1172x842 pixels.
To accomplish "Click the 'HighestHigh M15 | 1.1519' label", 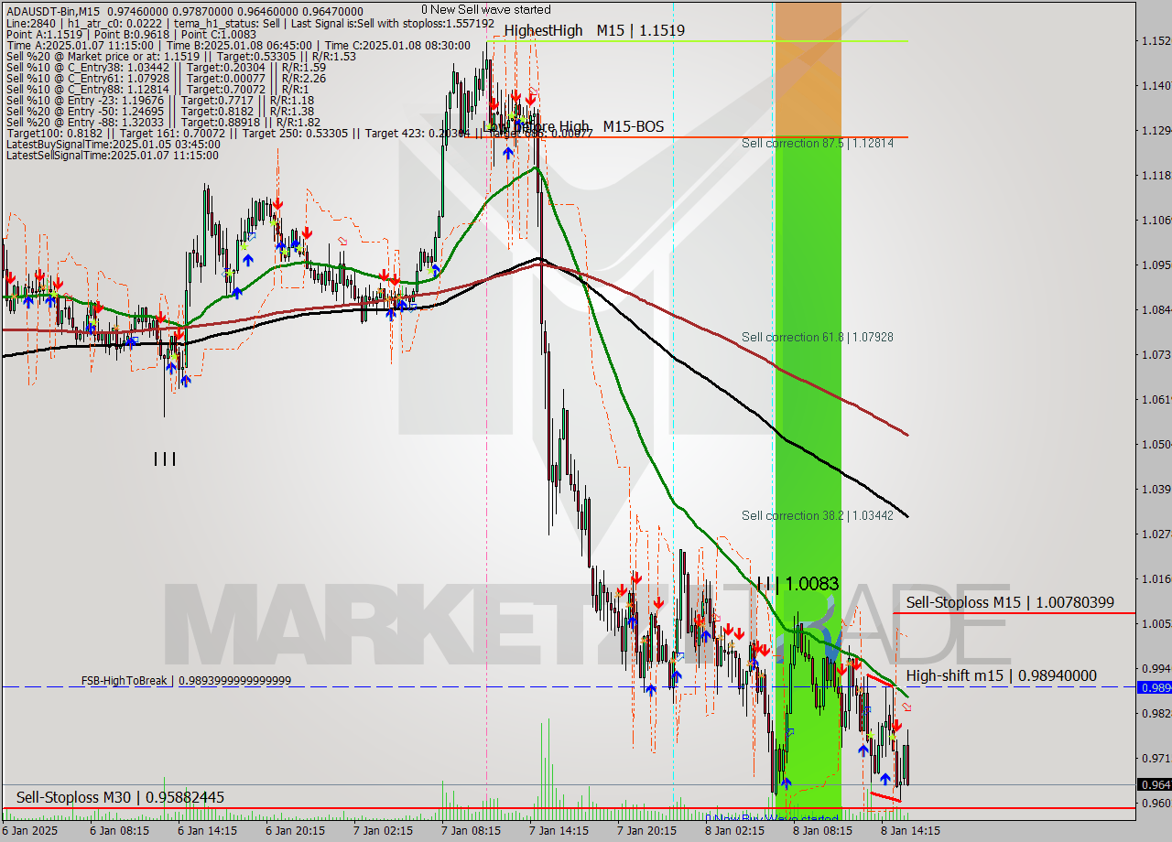I will 594,30.
